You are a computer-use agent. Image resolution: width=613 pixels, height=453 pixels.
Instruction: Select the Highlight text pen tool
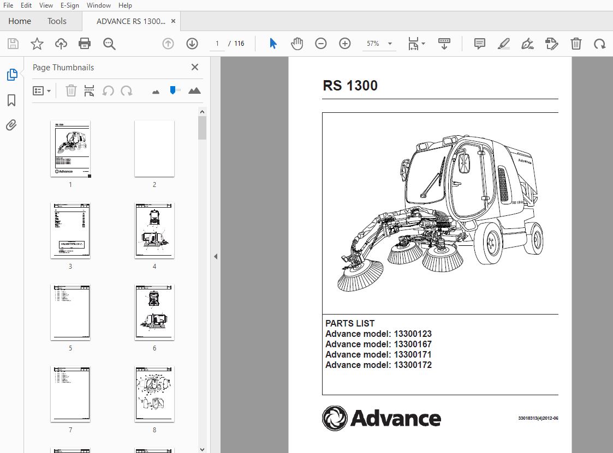503,44
